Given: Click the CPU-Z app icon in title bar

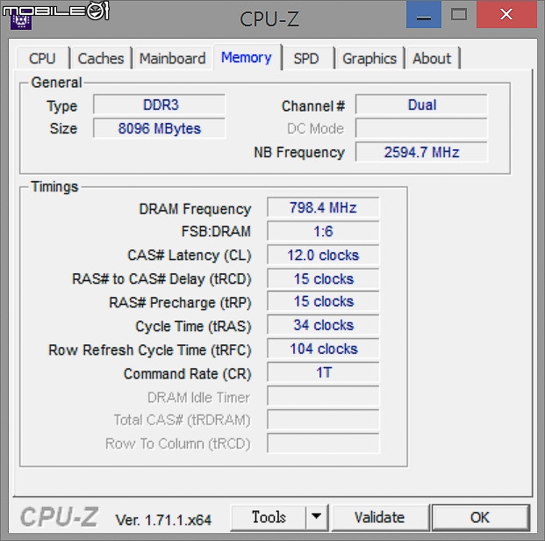Looking at the screenshot, I should (21, 22).
